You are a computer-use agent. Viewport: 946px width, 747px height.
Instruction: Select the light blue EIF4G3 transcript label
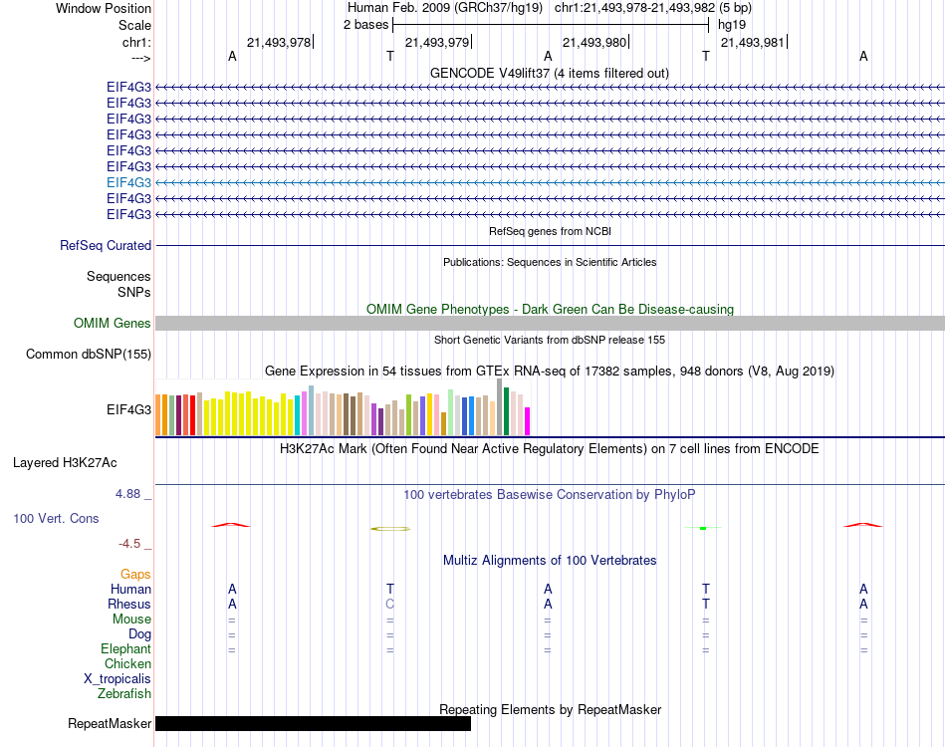point(128,182)
